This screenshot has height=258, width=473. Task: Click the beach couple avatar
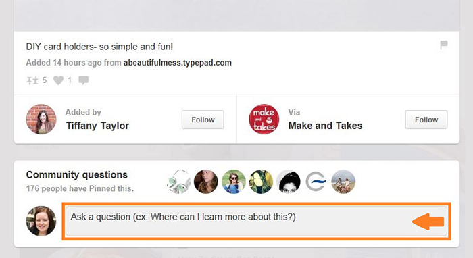click(343, 182)
